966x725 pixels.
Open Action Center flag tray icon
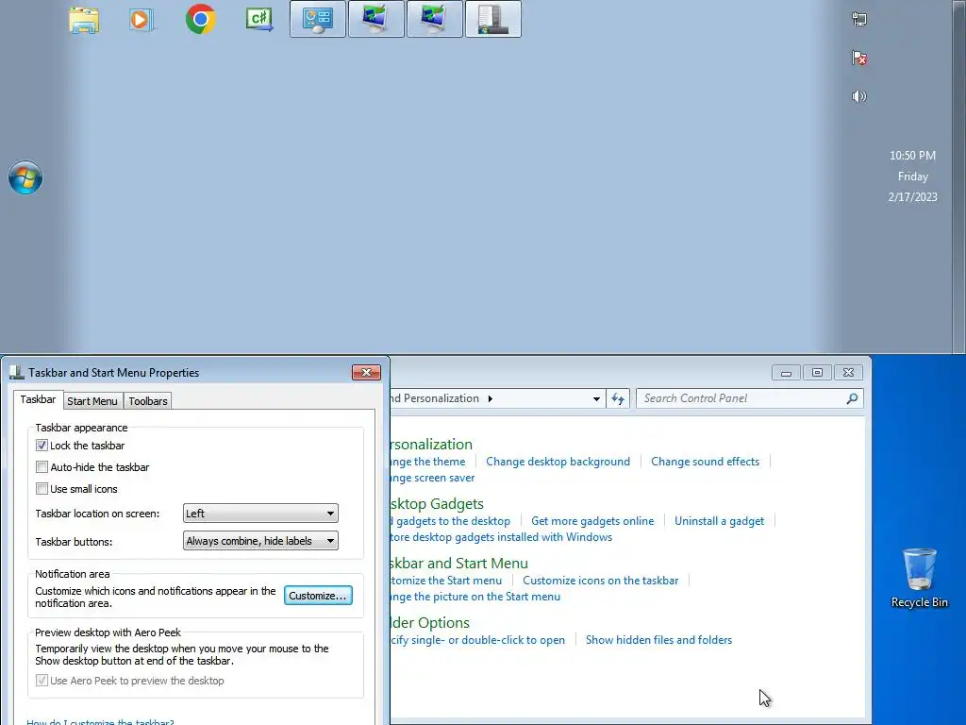coord(859,58)
